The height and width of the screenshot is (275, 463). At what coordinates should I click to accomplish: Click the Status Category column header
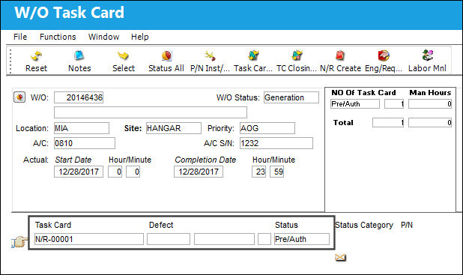pos(364,225)
